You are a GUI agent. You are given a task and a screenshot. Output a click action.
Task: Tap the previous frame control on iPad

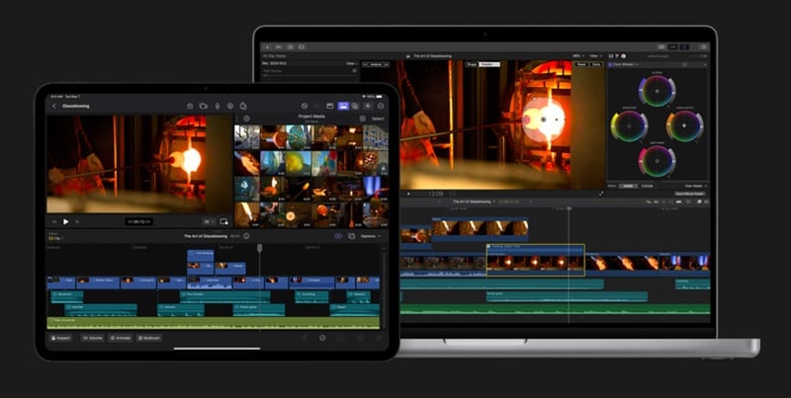(54, 221)
